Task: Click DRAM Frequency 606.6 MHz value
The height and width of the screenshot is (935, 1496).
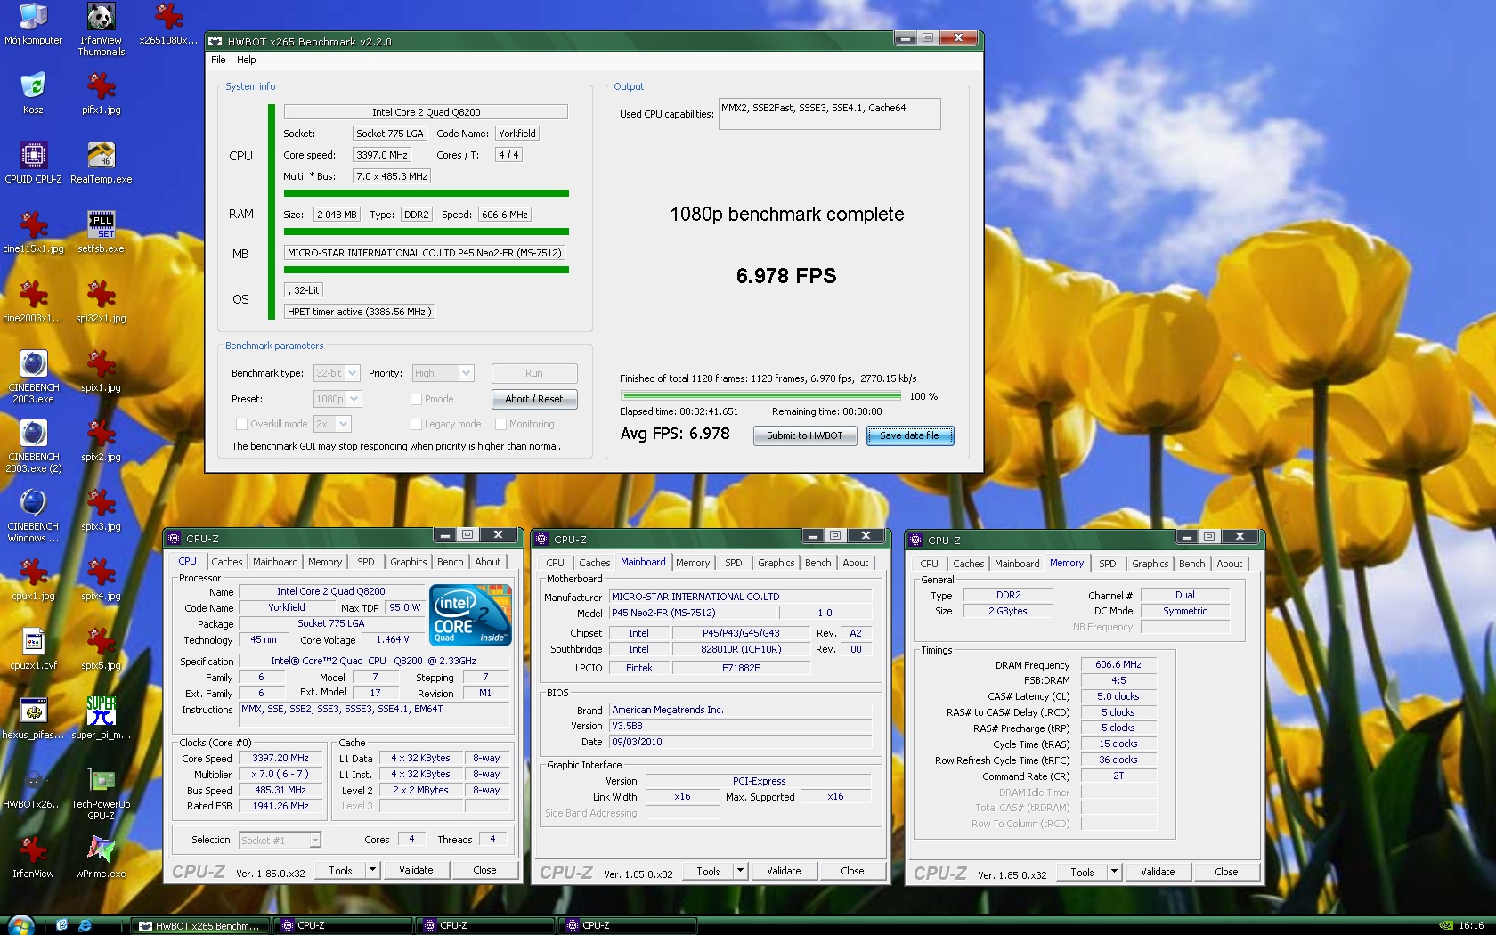Action: [x=1118, y=664]
